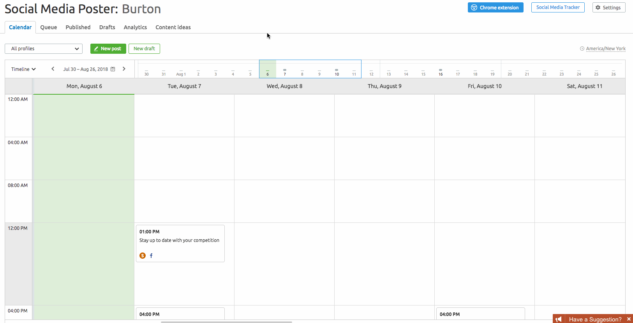Click the Facebook icon on 01:00 PM post
This screenshot has width=633, height=323.
[151, 256]
